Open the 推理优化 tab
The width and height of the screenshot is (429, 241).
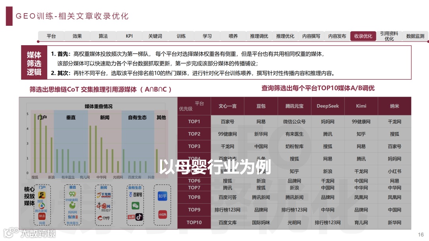285,36
